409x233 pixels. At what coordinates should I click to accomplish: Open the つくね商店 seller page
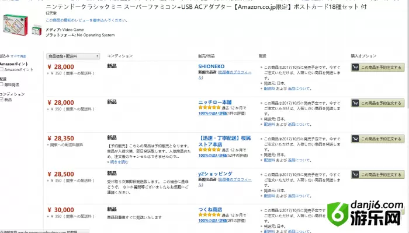point(210,210)
